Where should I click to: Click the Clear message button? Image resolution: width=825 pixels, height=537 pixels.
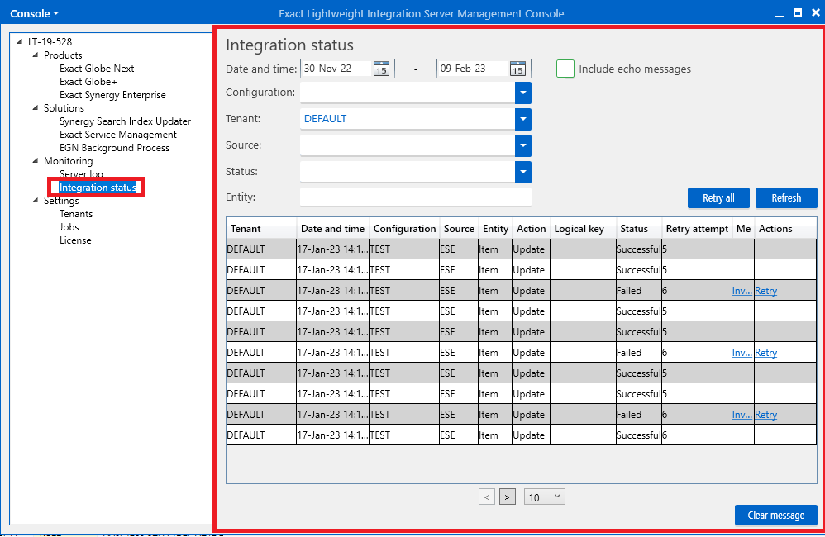[776, 515]
